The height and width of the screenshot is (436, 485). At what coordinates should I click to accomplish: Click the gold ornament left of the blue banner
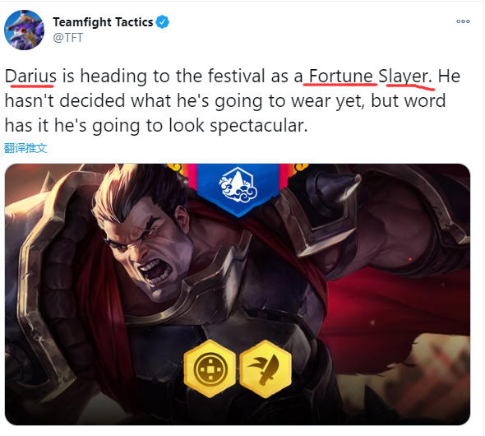[x=175, y=167]
